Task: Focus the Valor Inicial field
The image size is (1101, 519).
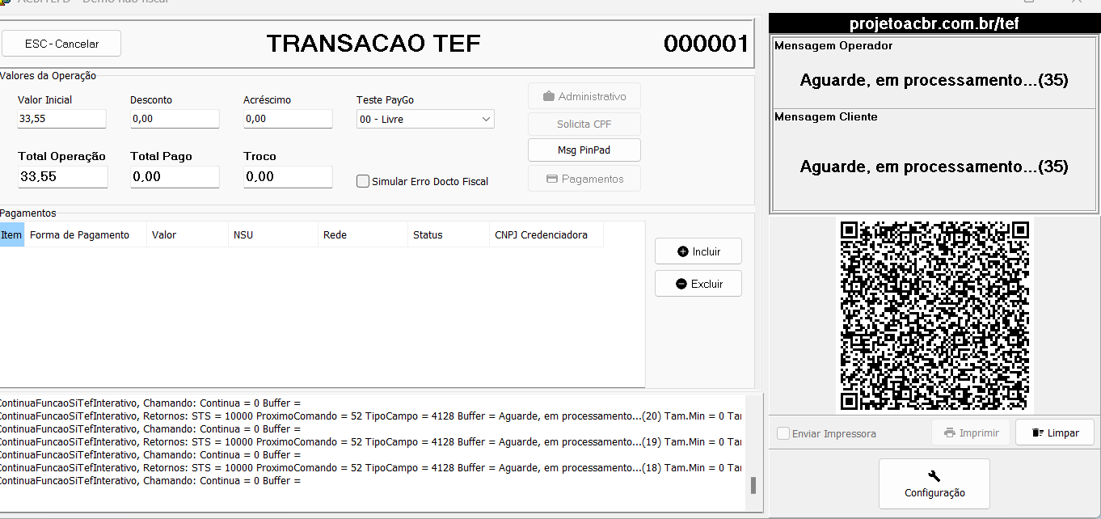Action: click(61, 119)
